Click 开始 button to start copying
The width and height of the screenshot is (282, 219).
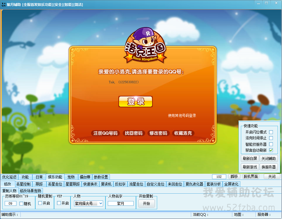(146, 203)
